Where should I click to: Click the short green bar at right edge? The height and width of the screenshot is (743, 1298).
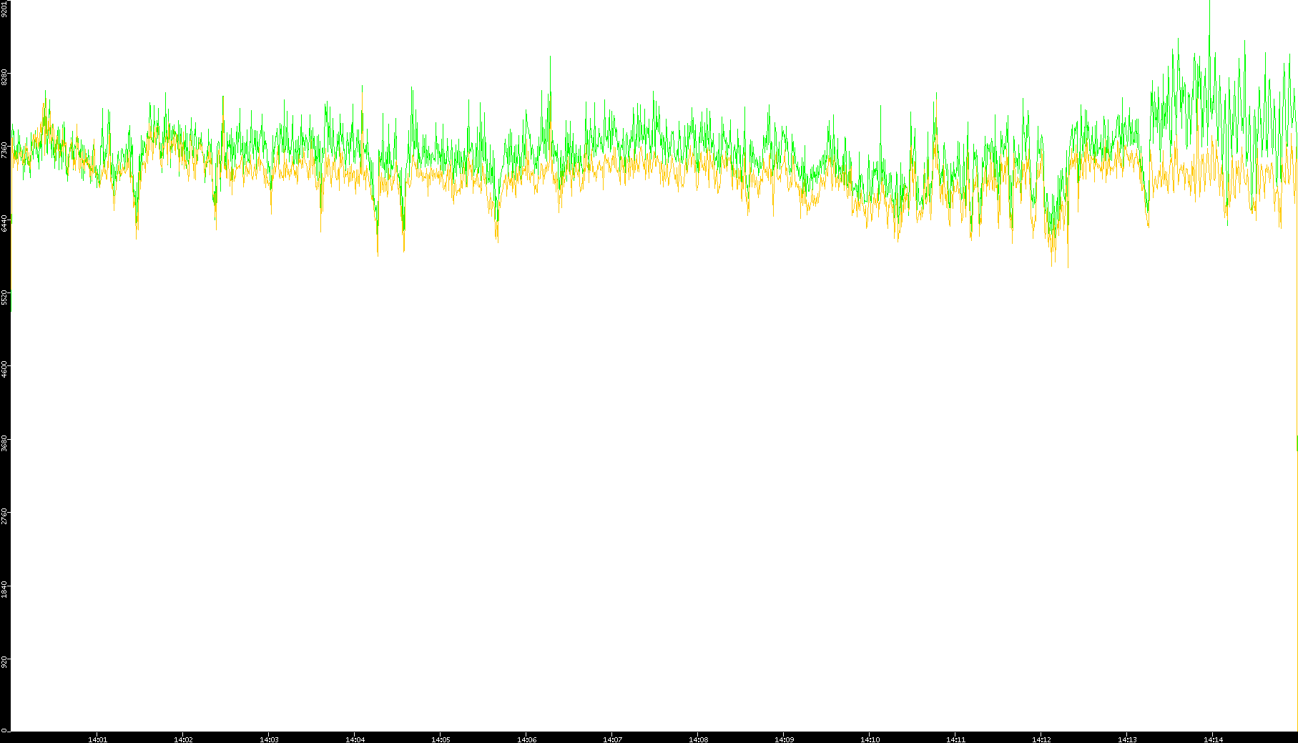pyautogui.click(x=1297, y=443)
